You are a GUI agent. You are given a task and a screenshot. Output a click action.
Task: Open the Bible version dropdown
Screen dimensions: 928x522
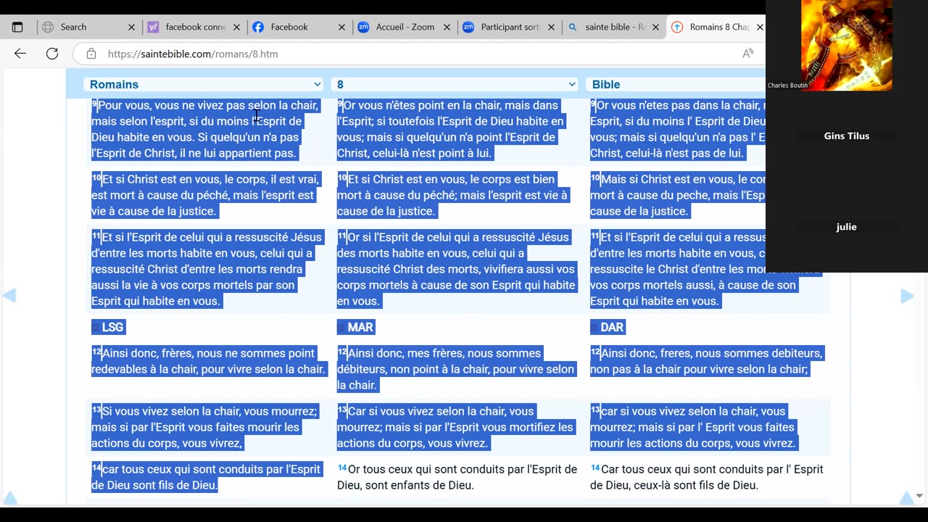(x=676, y=84)
